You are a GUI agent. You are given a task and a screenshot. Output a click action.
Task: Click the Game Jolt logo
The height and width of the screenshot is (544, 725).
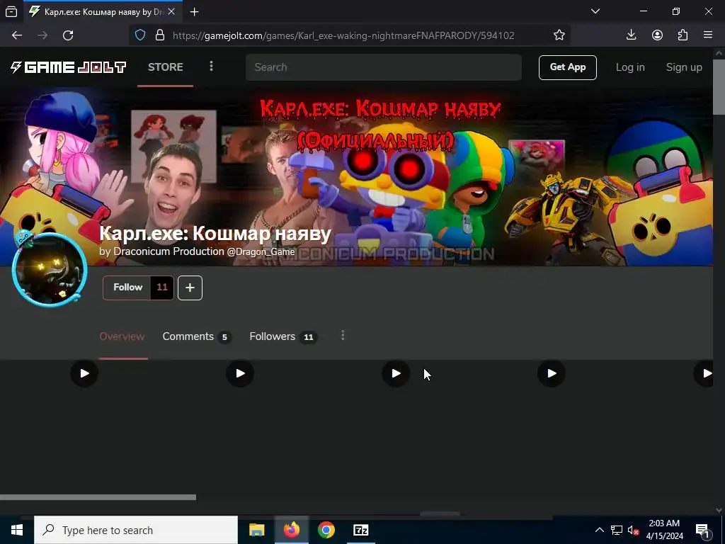(x=68, y=67)
